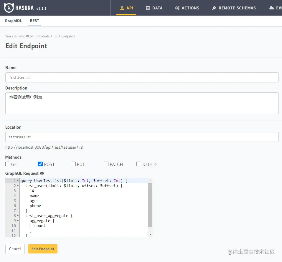Click the 'phone' field in the query
The width and height of the screenshot is (282, 262).
(35, 205)
